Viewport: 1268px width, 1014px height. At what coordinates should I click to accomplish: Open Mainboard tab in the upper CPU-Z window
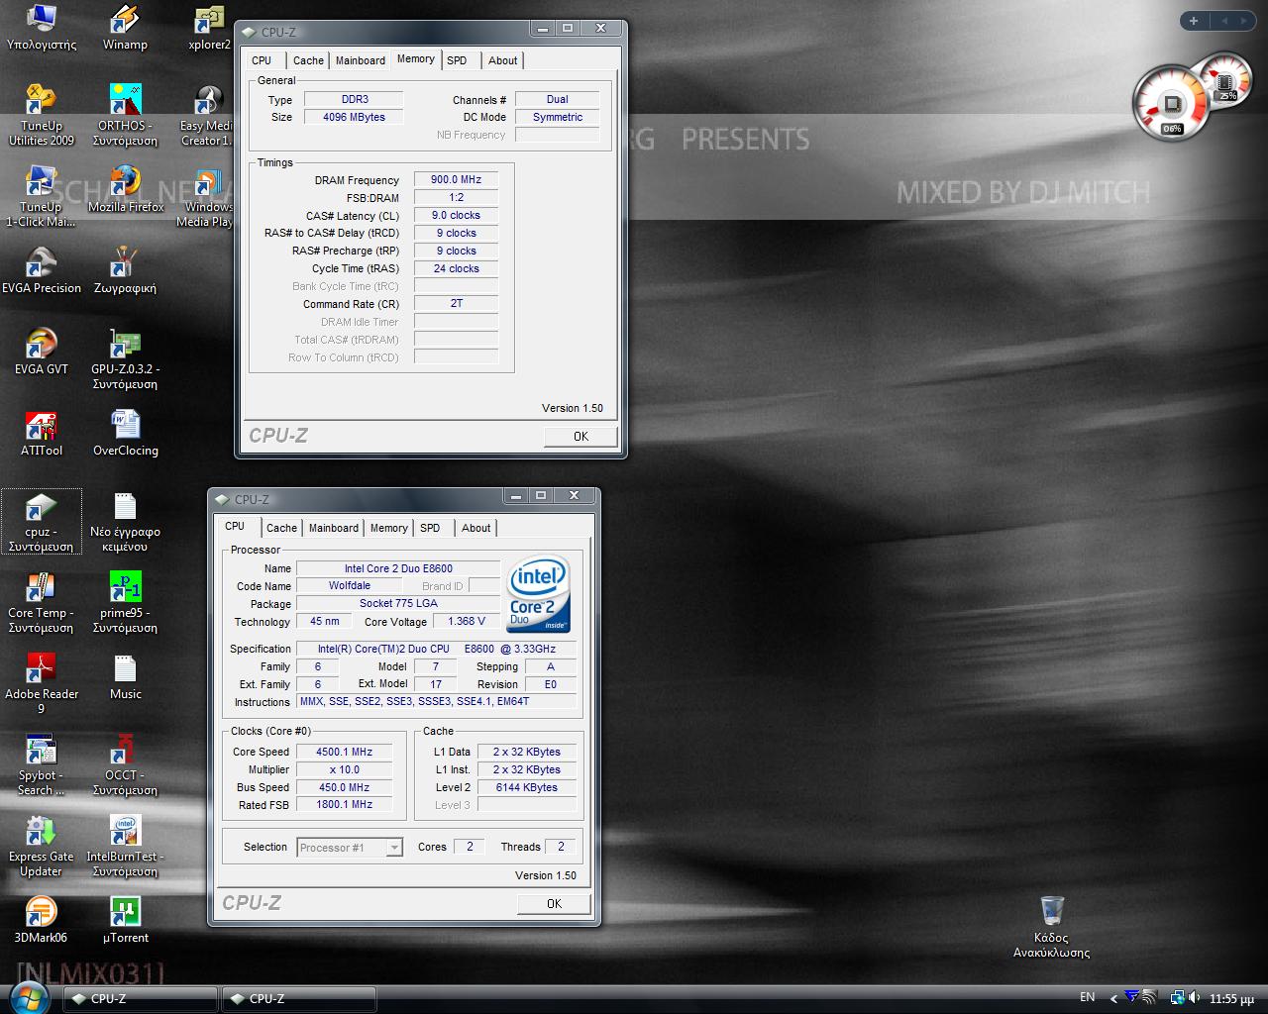pos(361,60)
